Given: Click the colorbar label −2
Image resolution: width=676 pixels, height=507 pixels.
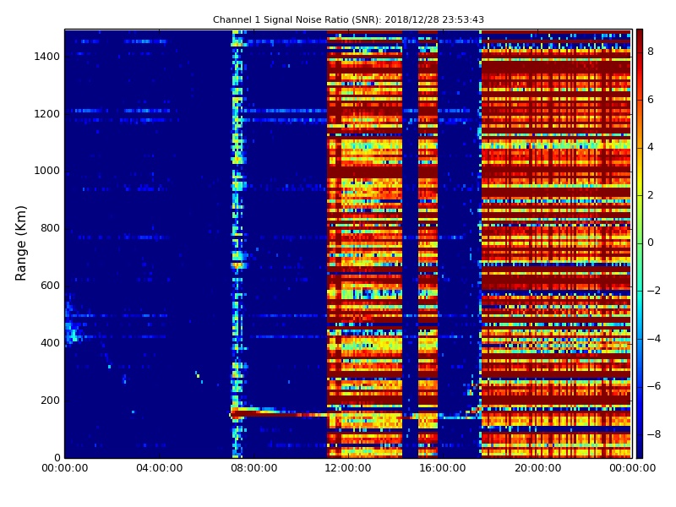Looking at the screenshot, I should pyautogui.click(x=653, y=291).
